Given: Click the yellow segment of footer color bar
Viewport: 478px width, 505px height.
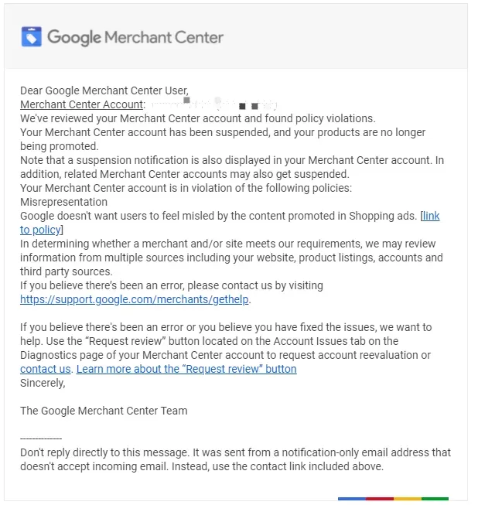Looking at the screenshot, I should click(408, 499).
